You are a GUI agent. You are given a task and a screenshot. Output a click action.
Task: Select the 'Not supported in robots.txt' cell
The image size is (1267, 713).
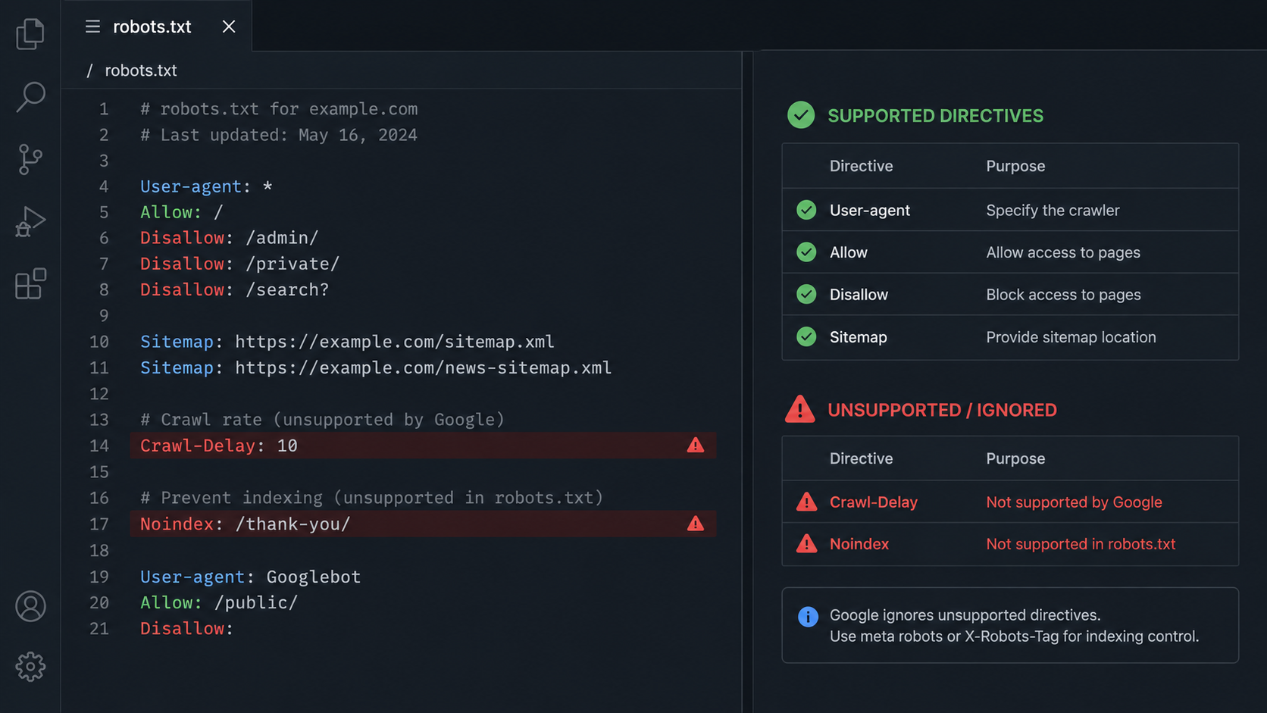coord(1081,544)
